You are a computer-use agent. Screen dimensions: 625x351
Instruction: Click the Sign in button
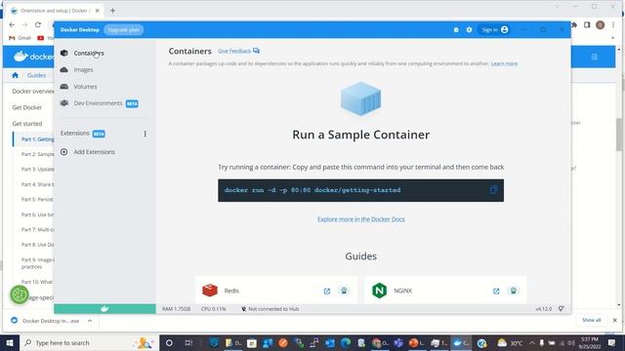[x=495, y=30]
